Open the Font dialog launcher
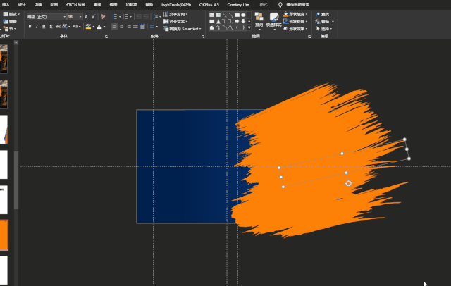Image resolution: width=451 pixels, height=286 pixels. point(106,37)
